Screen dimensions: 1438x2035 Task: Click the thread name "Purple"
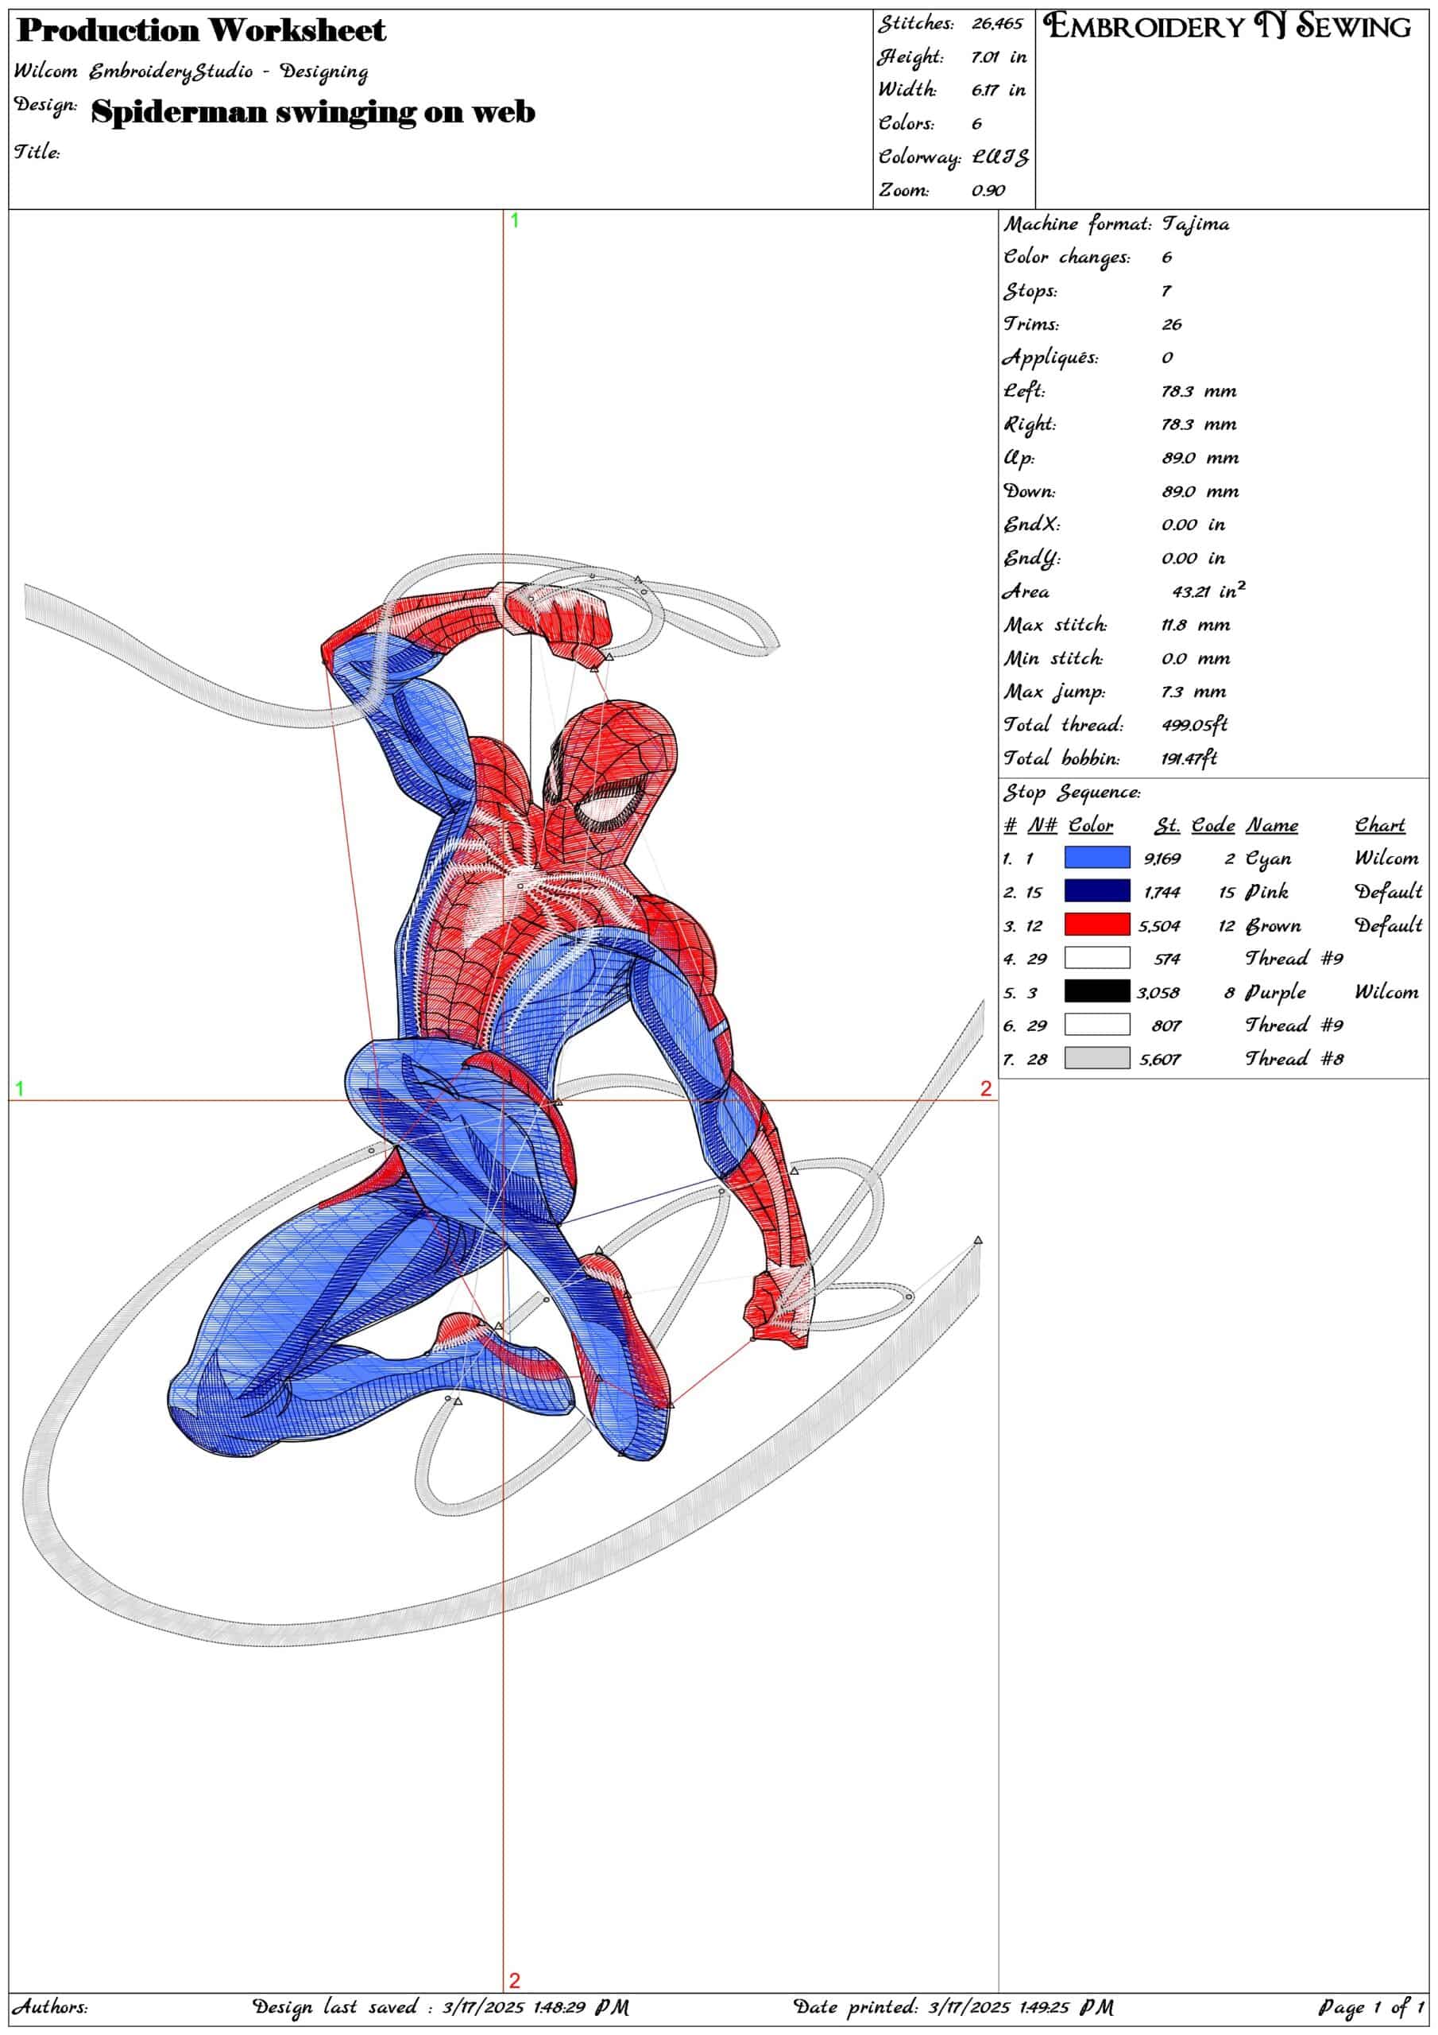pos(1275,993)
